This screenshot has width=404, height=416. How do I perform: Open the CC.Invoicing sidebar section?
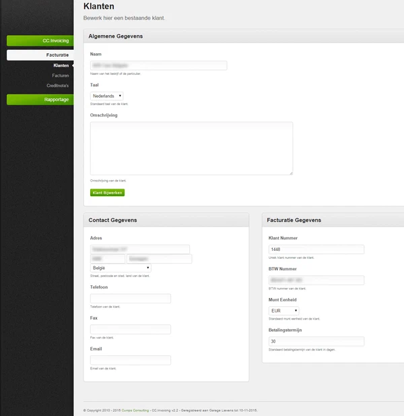[40, 40]
